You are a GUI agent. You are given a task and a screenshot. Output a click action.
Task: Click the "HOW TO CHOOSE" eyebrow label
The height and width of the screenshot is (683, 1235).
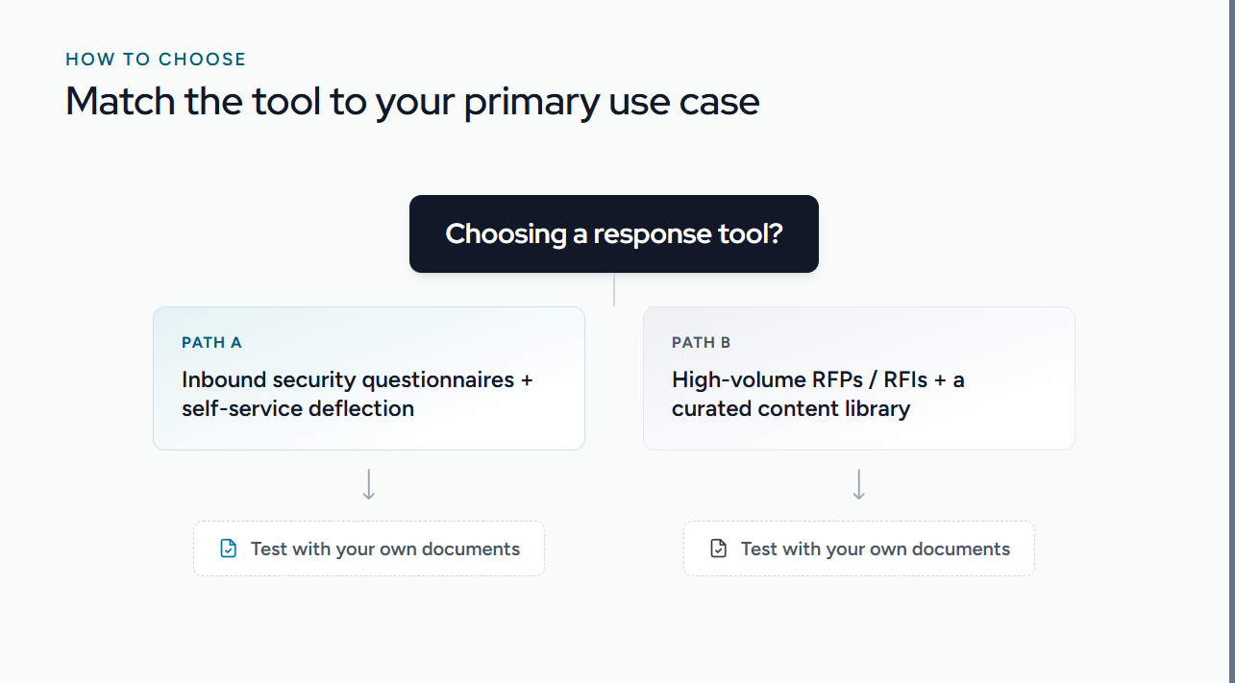tap(156, 60)
